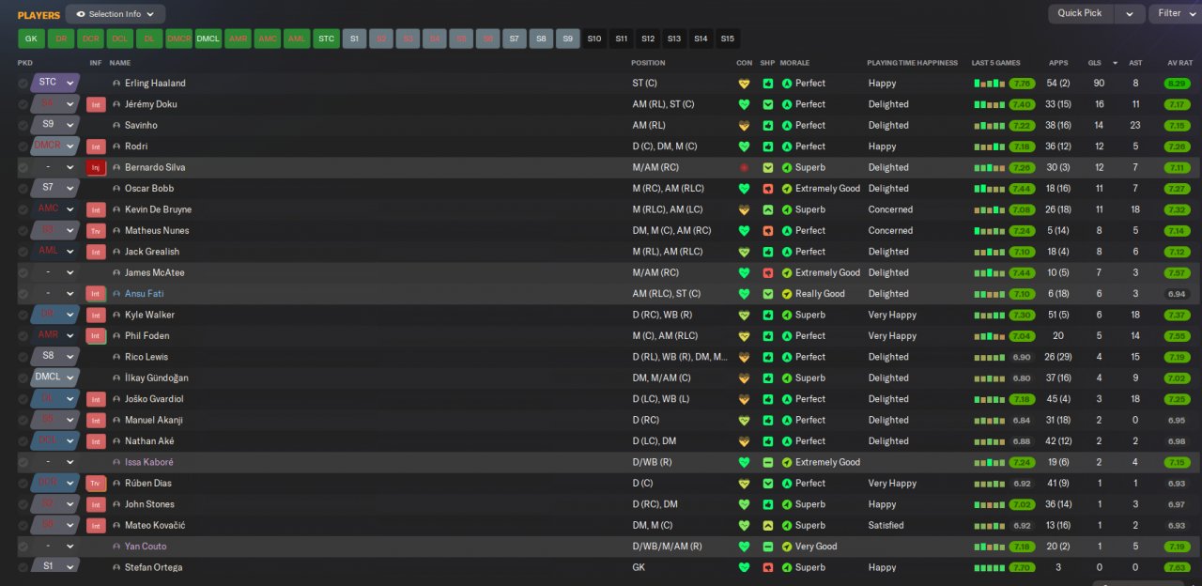1202x586 pixels.
Task: Click the player profile icon beside Kyle Walker
Action: pyautogui.click(x=116, y=315)
